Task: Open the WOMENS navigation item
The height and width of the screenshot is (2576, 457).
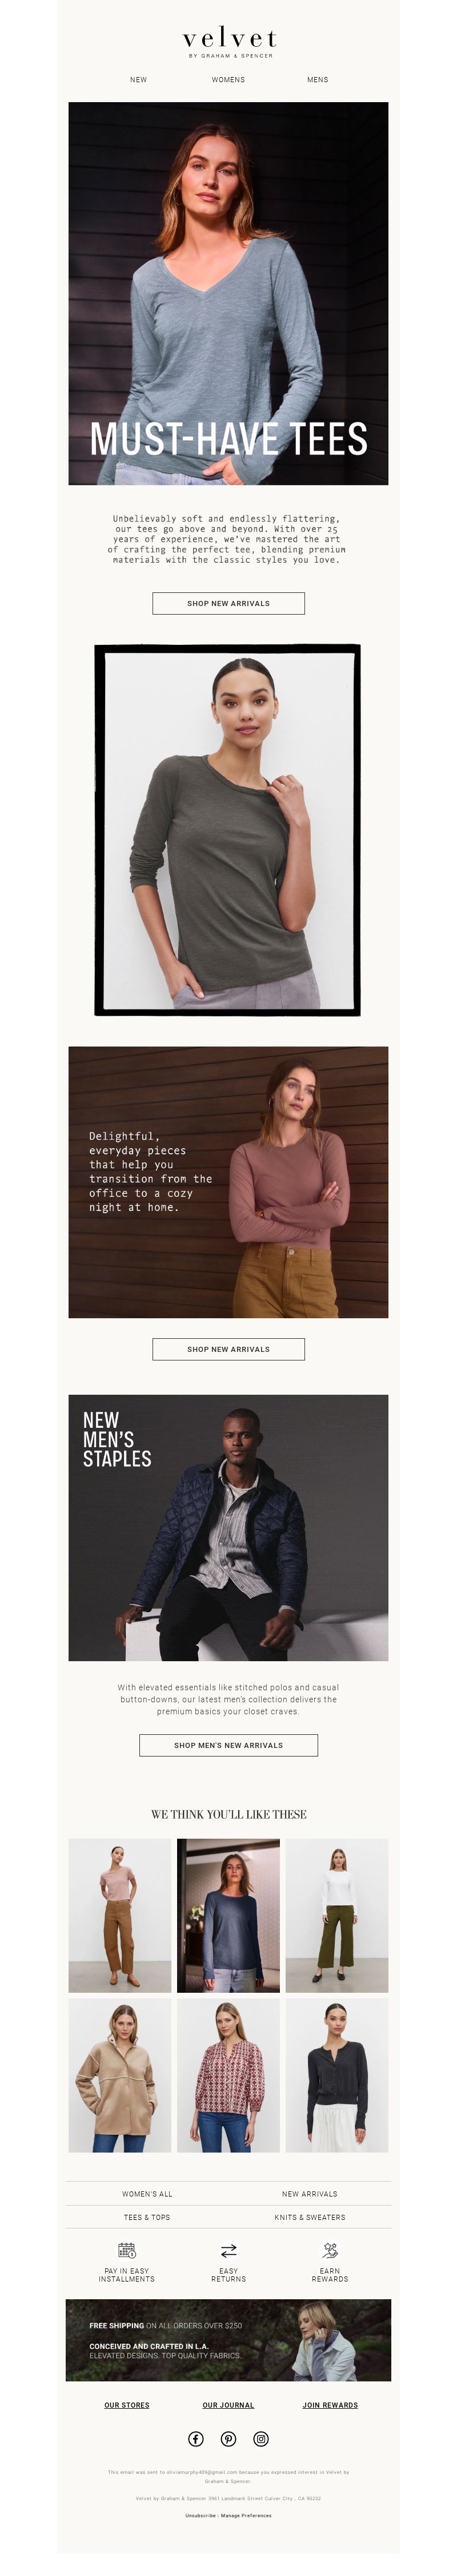Action: (x=228, y=80)
